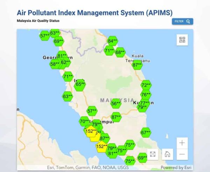Select the green 84 hexagon marker
210x172 pixels.
[112, 41]
